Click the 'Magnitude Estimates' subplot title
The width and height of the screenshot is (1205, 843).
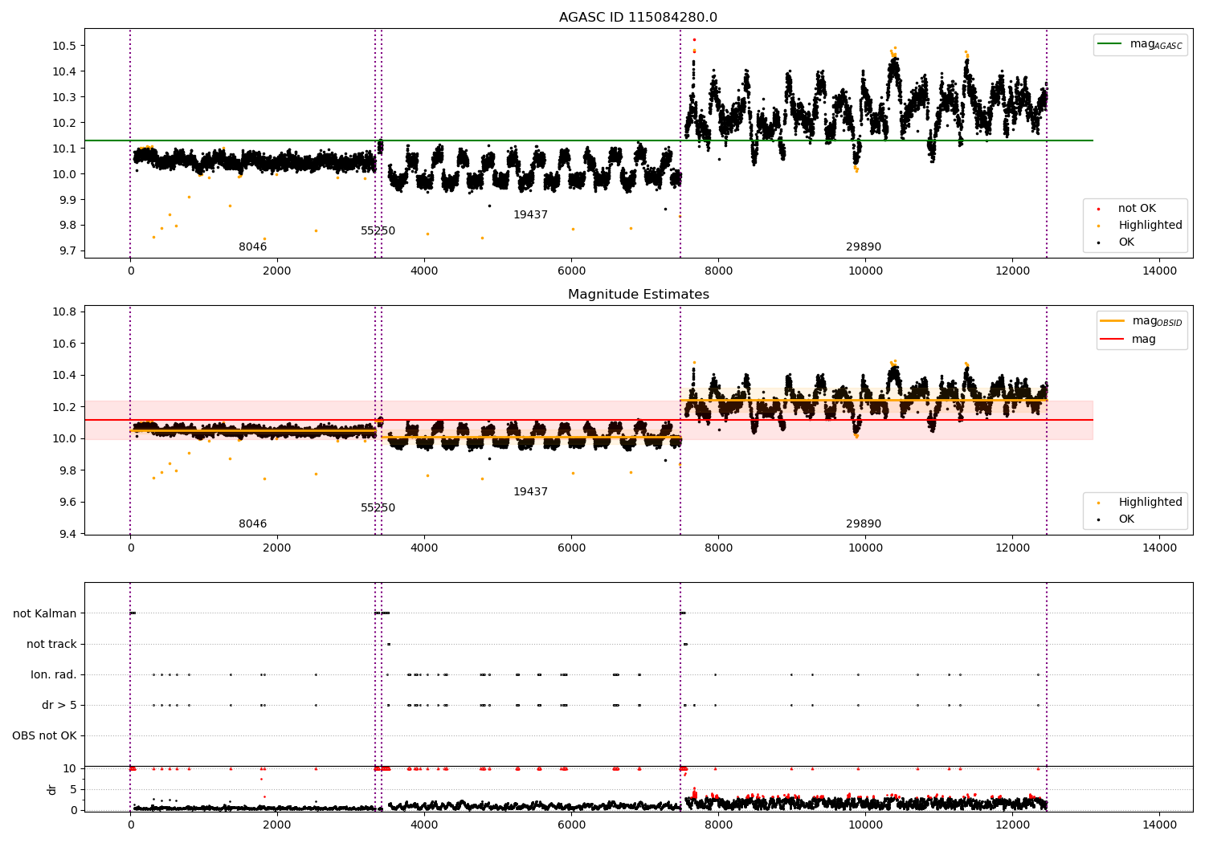pyautogui.click(x=638, y=295)
